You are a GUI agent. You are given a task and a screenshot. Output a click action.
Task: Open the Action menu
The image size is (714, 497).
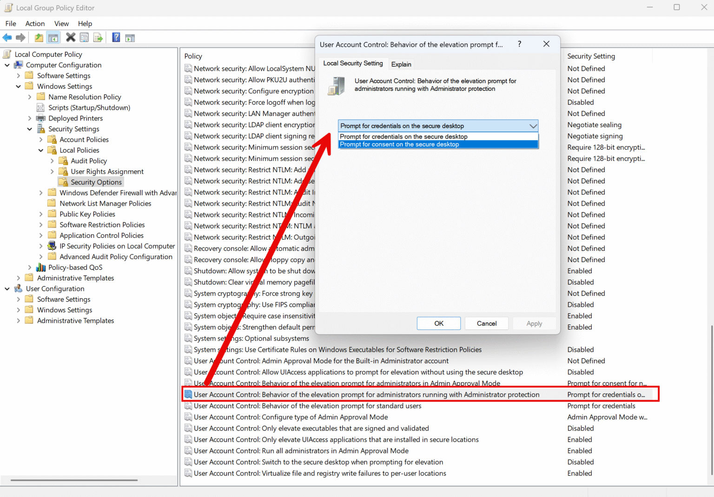[x=35, y=23]
